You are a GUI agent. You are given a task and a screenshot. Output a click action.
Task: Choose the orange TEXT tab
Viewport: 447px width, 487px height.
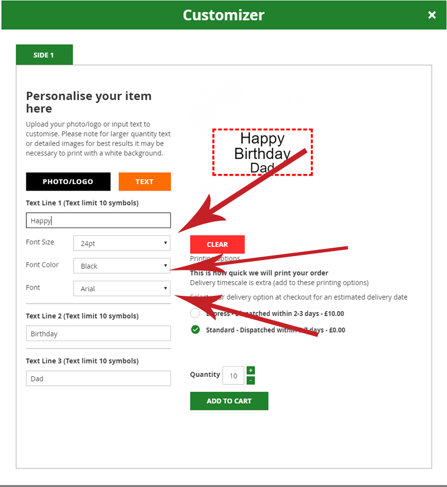[145, 182]
